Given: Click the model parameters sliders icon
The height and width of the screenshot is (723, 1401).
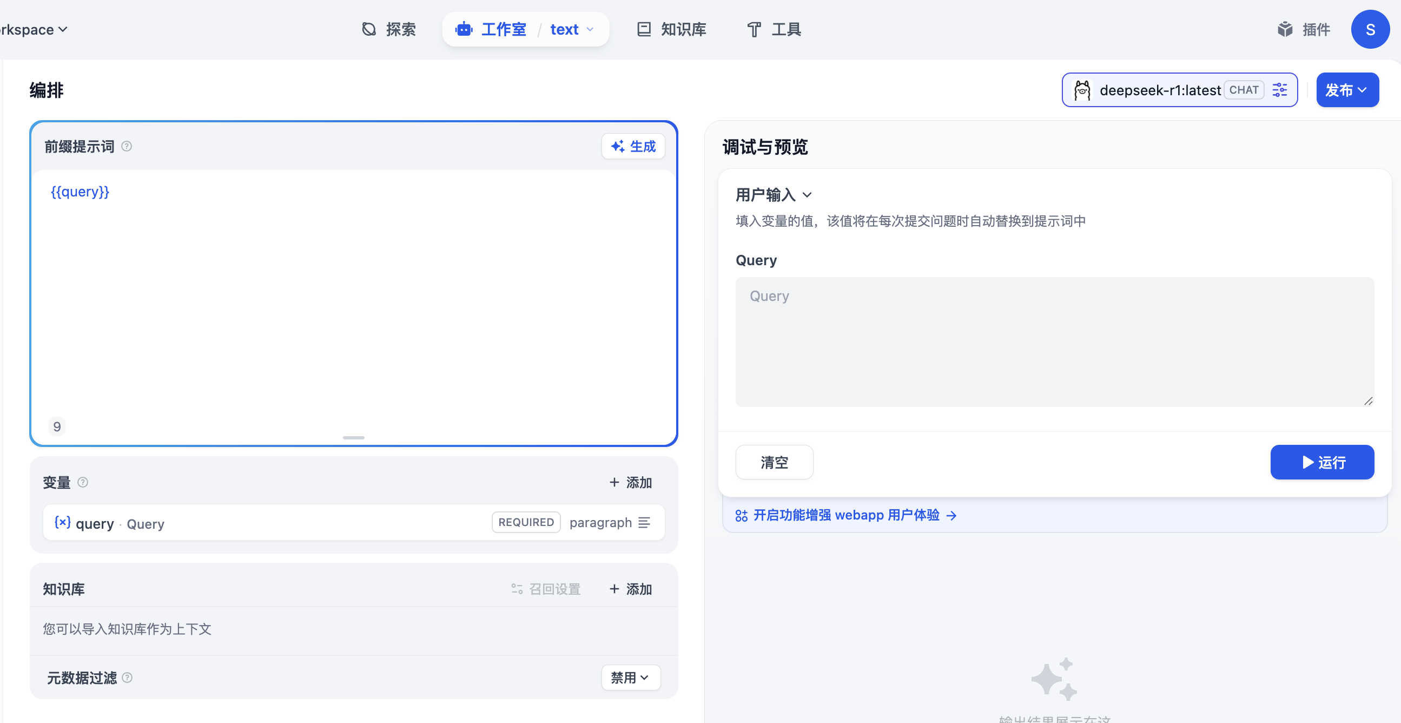Looking at the screenshot, I should click(1279, 90).
